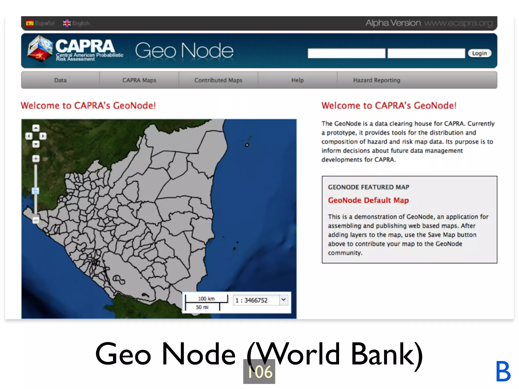Click the English language link text
The width and height of the screenshot is (519, 389).
81,23
